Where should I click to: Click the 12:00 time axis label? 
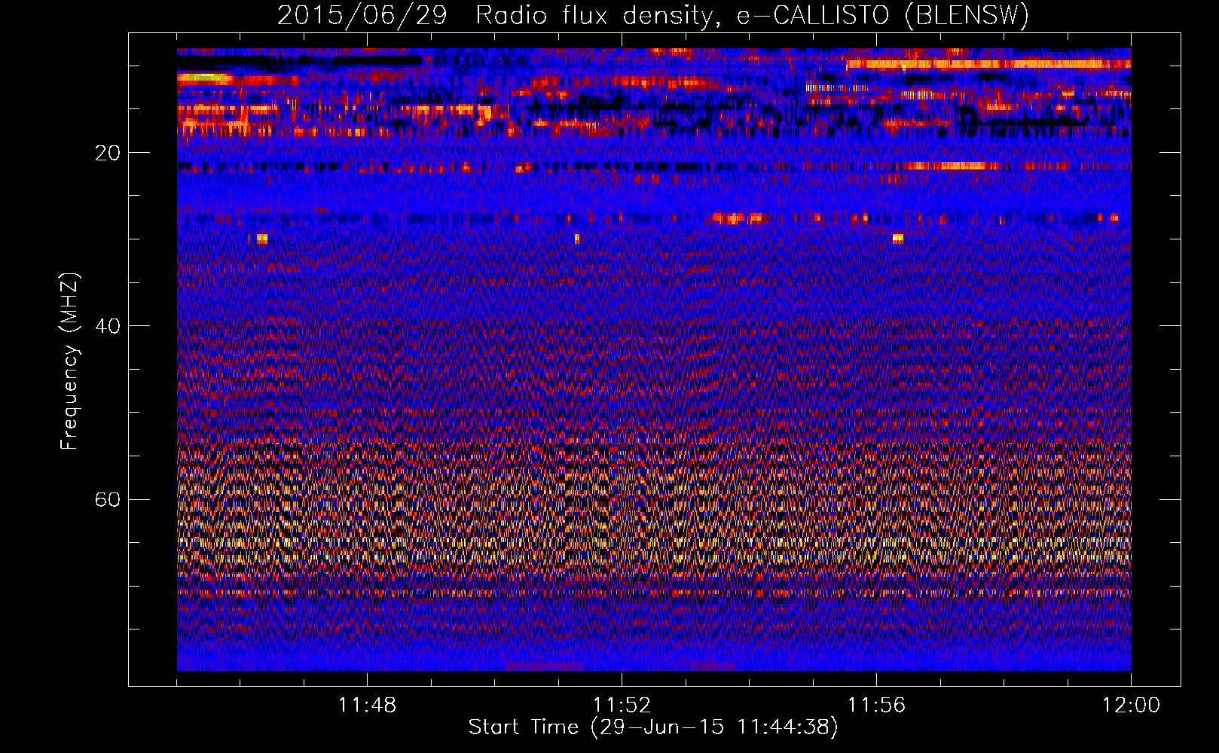1131,706
